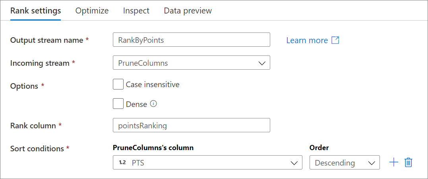The width and height of the screenshot is (428, 179).
Task: Click the Dense option label
Action: point(136,104)
